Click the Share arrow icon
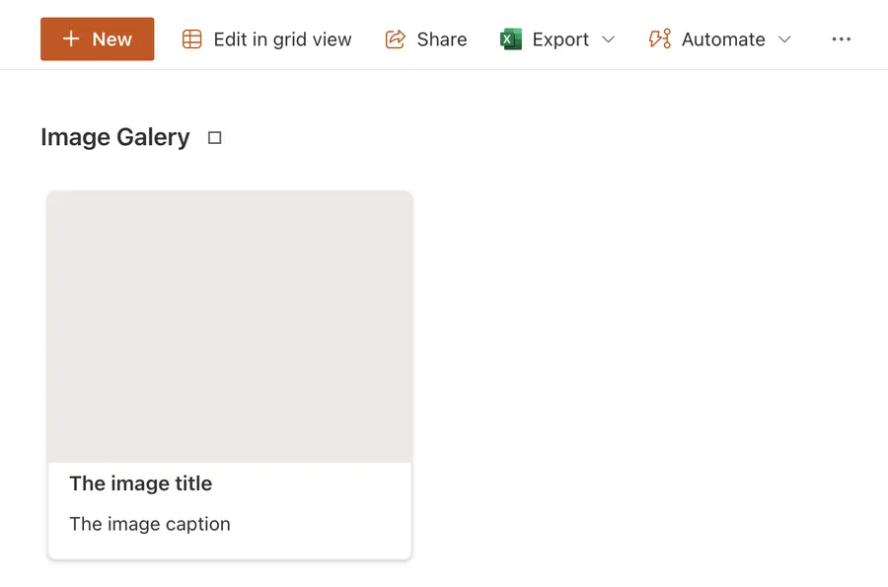Viewport: 888px width, 587px height. [x=396, y=38]
